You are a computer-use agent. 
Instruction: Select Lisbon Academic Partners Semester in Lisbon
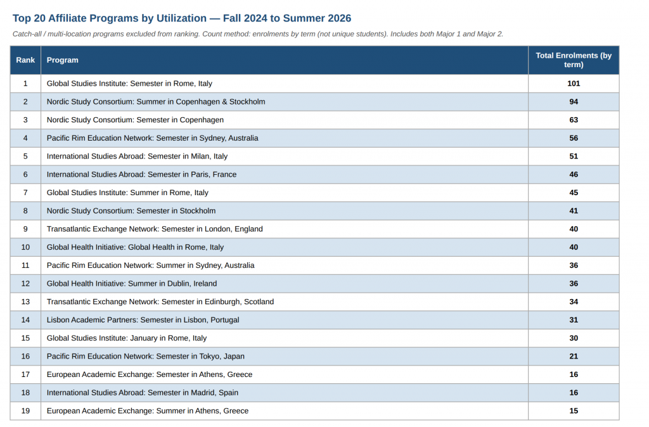[x=143, y=321]
